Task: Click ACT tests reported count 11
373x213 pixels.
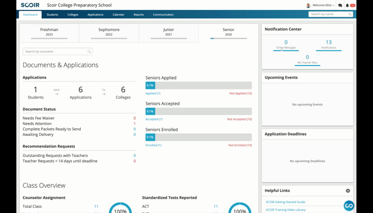Action: (216, 207)
